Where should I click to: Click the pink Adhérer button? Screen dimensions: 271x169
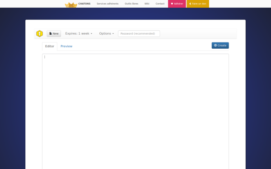pos(177,4)
